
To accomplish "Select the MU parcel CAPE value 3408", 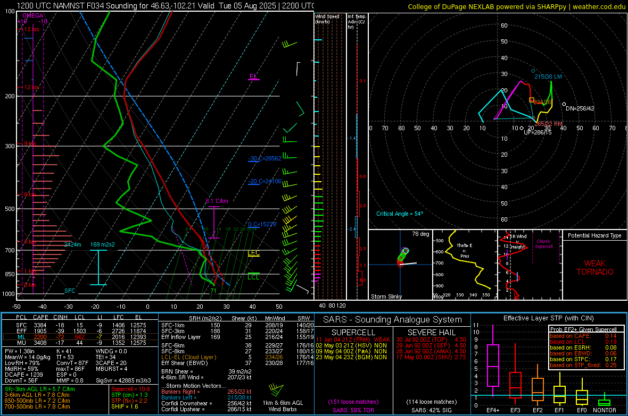I will coord(40,342).
